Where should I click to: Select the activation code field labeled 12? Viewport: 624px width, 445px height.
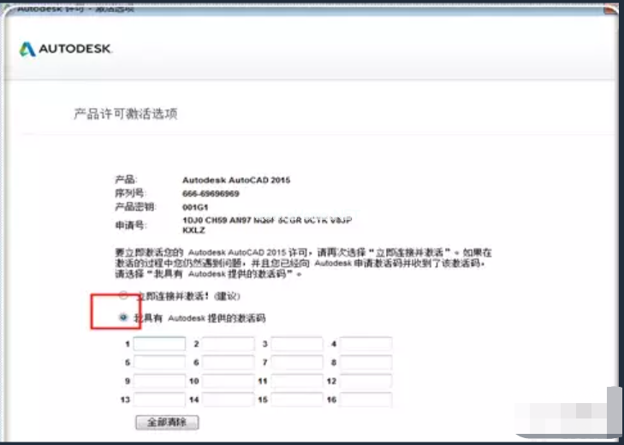click(x=365, y=382)
